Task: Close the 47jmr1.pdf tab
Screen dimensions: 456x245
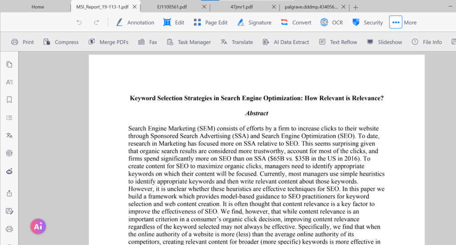Action: point(274,7)
